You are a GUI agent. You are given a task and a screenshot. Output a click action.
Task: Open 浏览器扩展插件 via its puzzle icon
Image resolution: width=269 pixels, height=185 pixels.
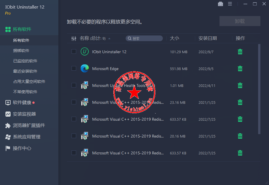point(8,126)
